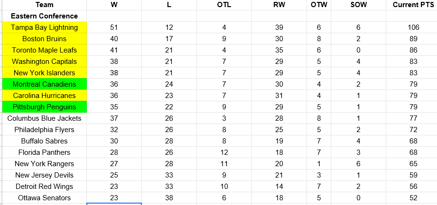This screenshot has height=205, width=437.
Task: Select the Pittsburgh Penguins green cell
Action: click(x=45, y=107)
